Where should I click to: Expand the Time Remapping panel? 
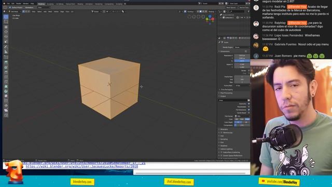(226, 90)
